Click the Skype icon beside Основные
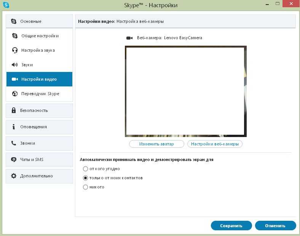 click(x=14, y=21)
